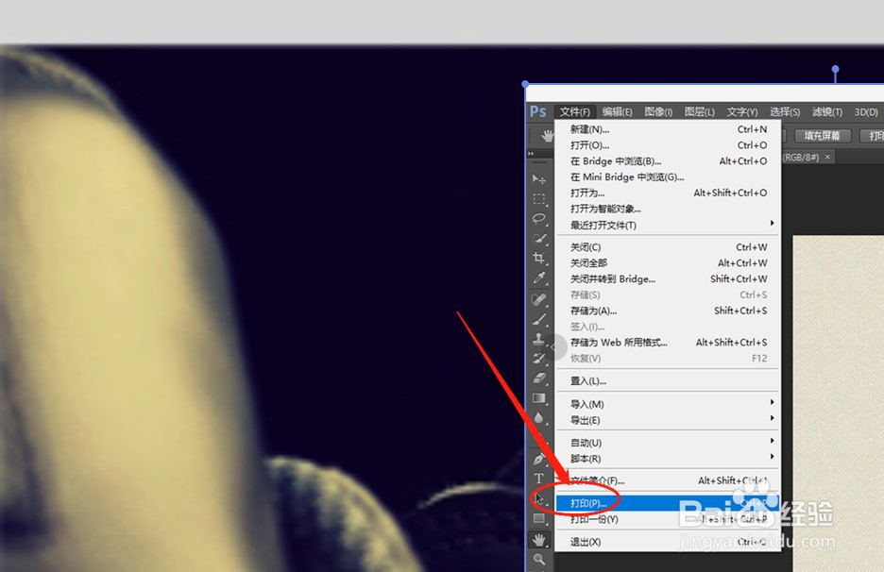Expand the toolbox double-arrow toggle
The height and width of the screenshot is (572, 884).
(531, 153)
